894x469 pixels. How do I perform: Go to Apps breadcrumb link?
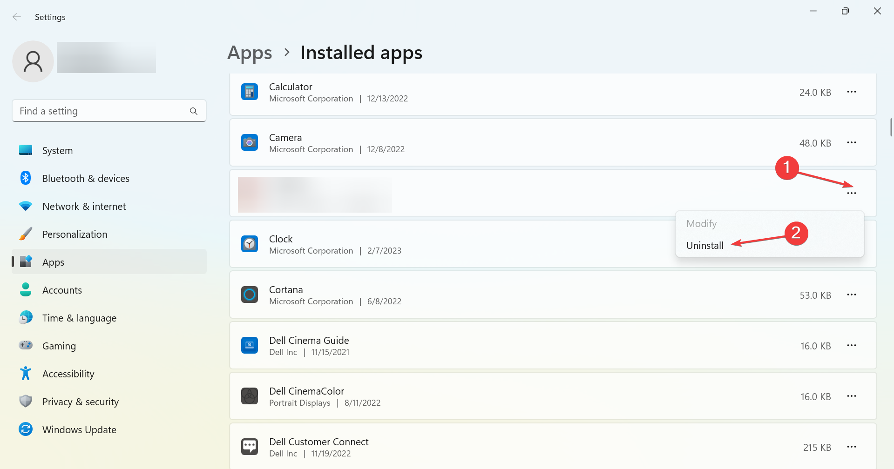(250, 53)
